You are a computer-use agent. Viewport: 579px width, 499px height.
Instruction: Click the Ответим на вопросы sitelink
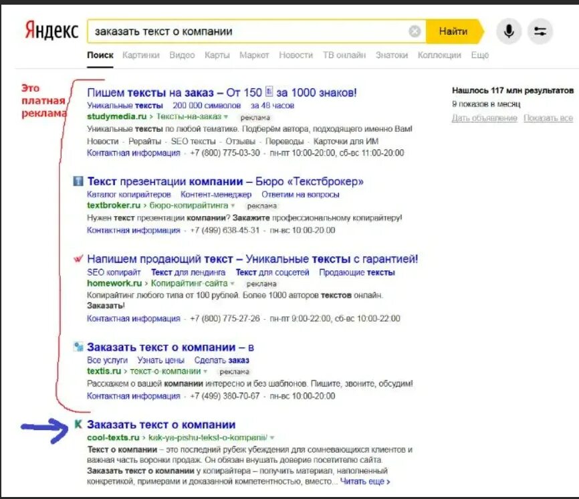300,194
